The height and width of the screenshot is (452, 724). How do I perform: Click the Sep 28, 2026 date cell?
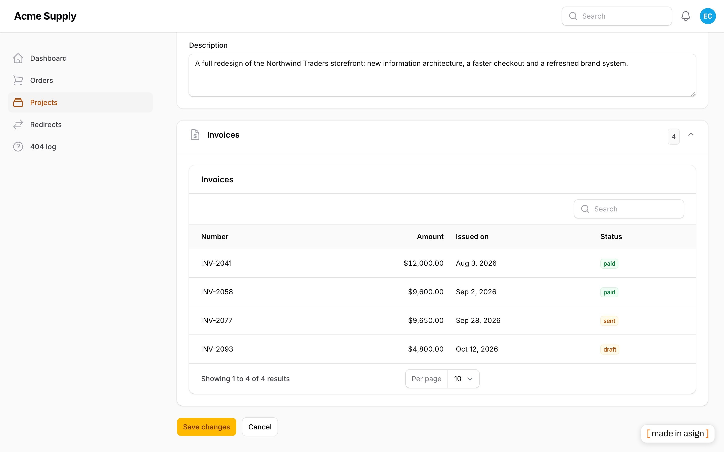pos(478,320)
